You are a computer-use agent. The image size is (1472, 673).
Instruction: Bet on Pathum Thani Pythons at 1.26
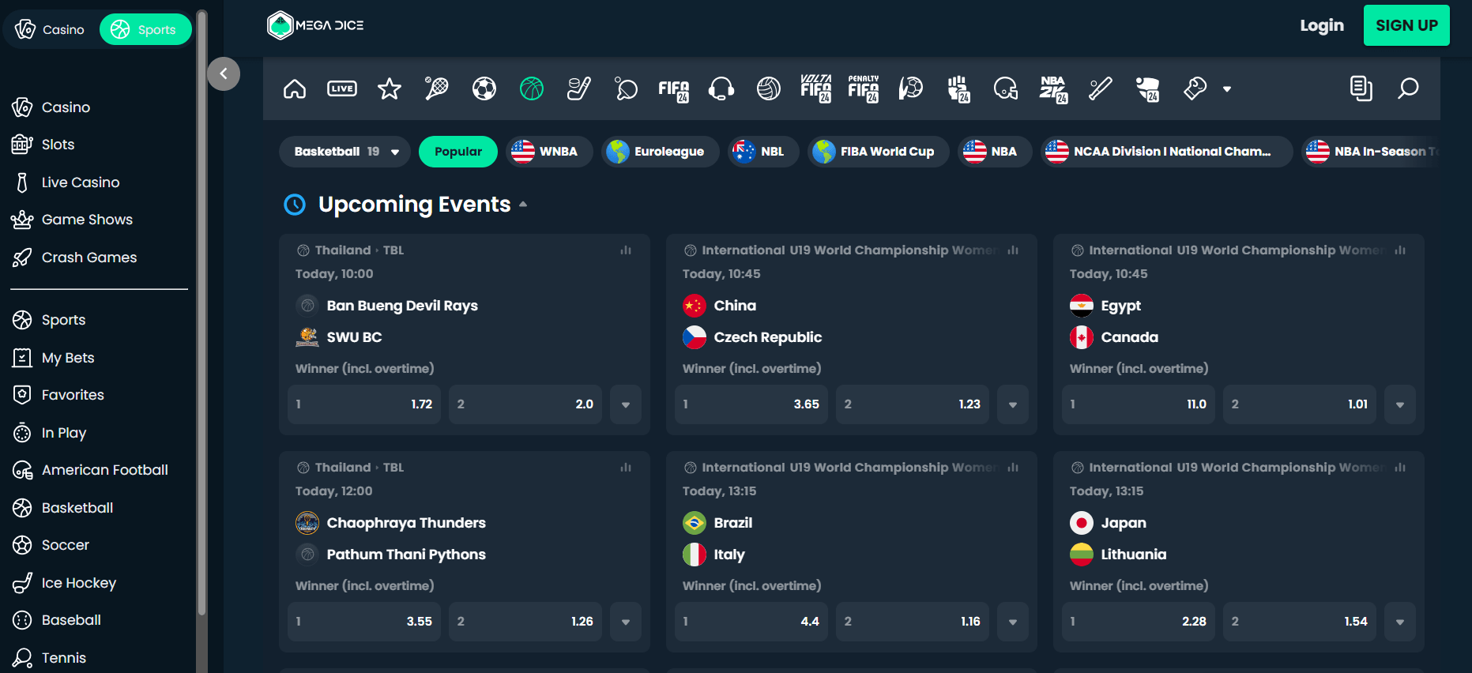[525, 622]
